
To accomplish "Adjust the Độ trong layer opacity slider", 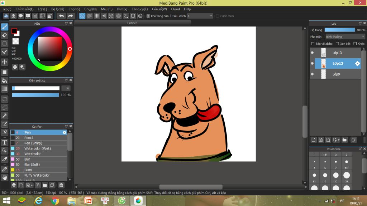I will click(340, 30).
